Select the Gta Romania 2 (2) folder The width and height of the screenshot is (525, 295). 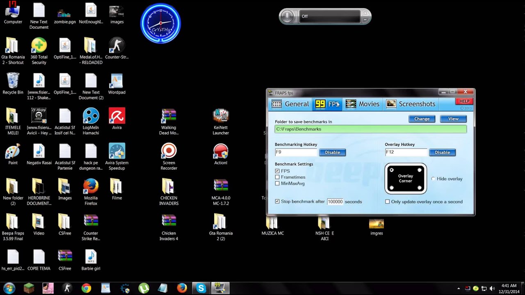221,227
